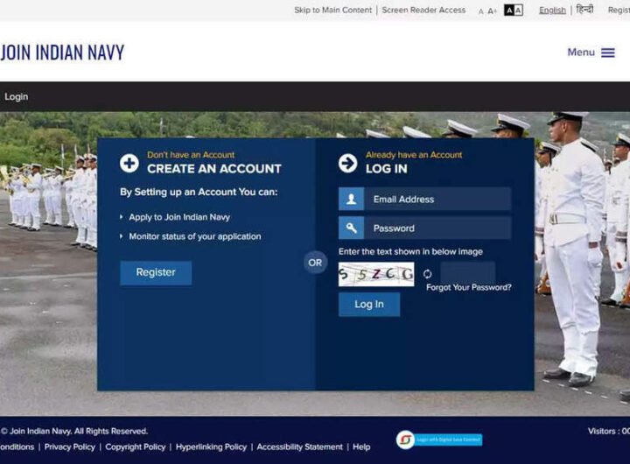The height and width of the screenshot is (464, 630).
Task: Click the key icon of Password field
Action: (x=351, y=228)
